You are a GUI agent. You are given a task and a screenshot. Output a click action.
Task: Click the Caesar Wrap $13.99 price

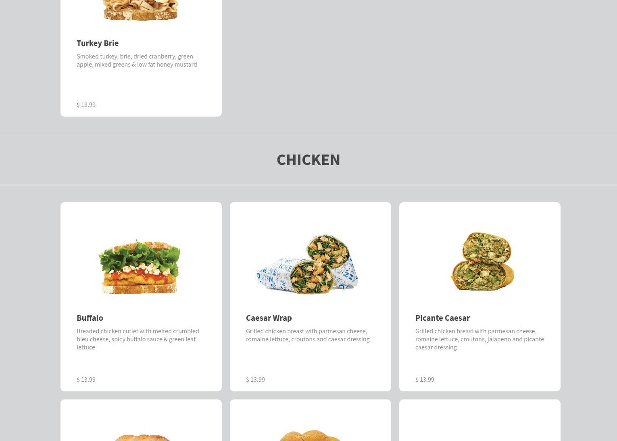click(x=255, y=379)
